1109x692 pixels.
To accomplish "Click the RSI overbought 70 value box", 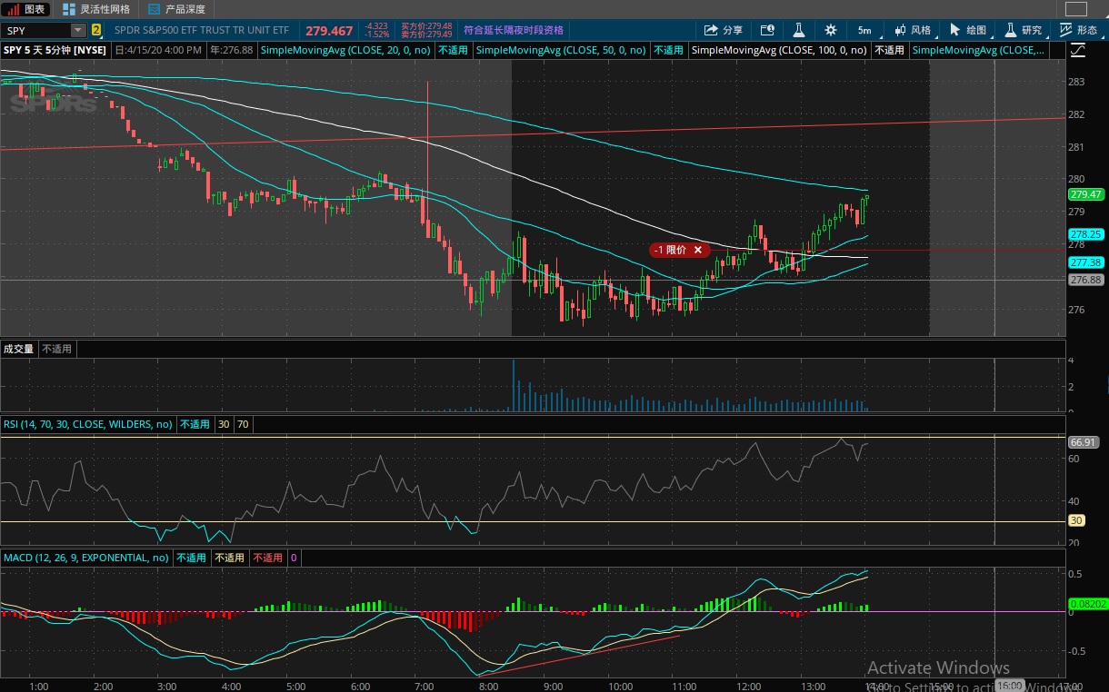I will point(244,424).
